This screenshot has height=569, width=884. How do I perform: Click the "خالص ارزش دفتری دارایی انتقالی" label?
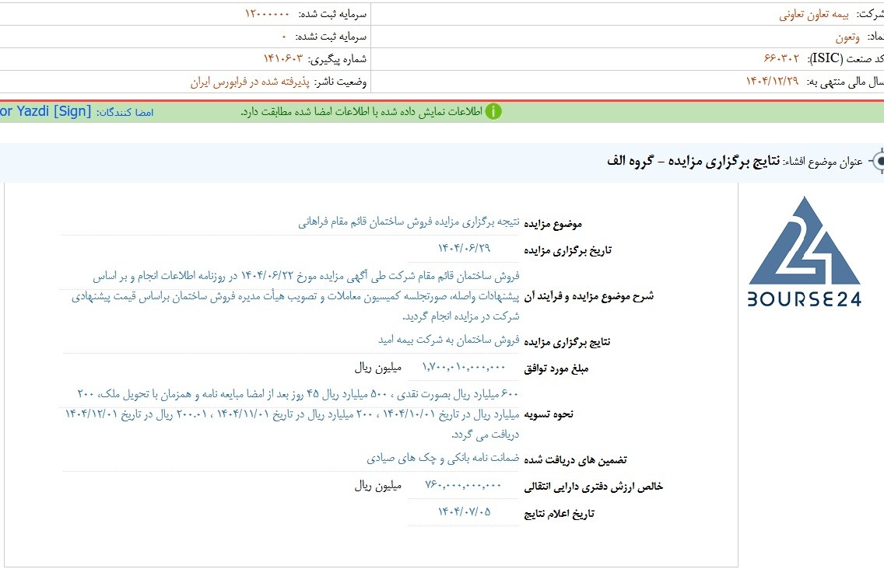593,487
